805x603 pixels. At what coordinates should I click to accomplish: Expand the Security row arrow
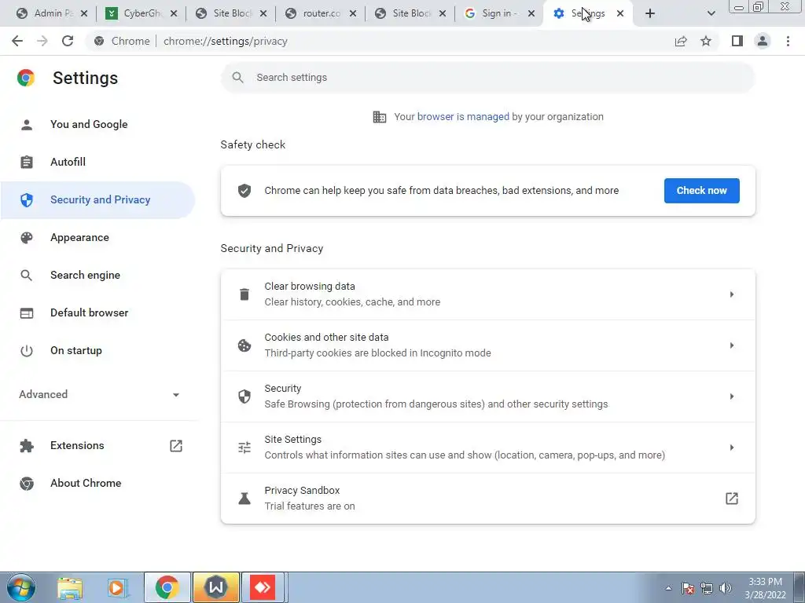(732, 397)
